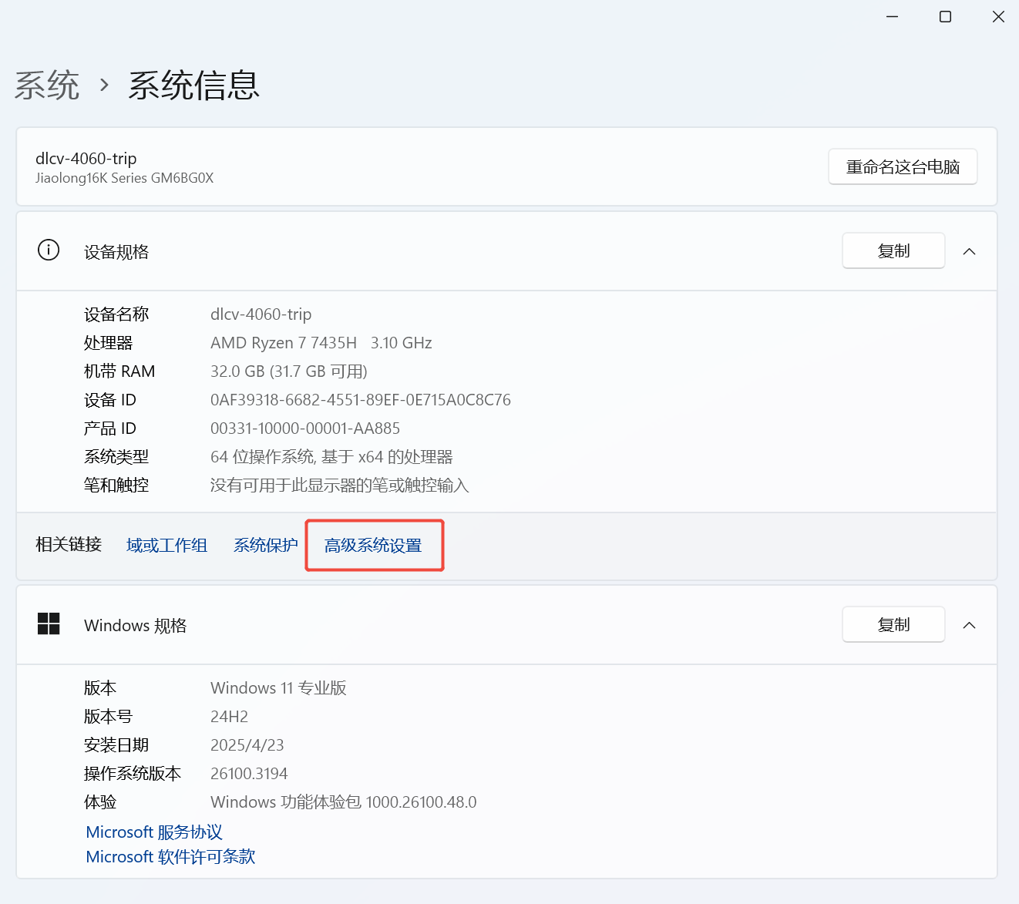
Task: Open the 系统保护 link
Action: pos(266,546)
